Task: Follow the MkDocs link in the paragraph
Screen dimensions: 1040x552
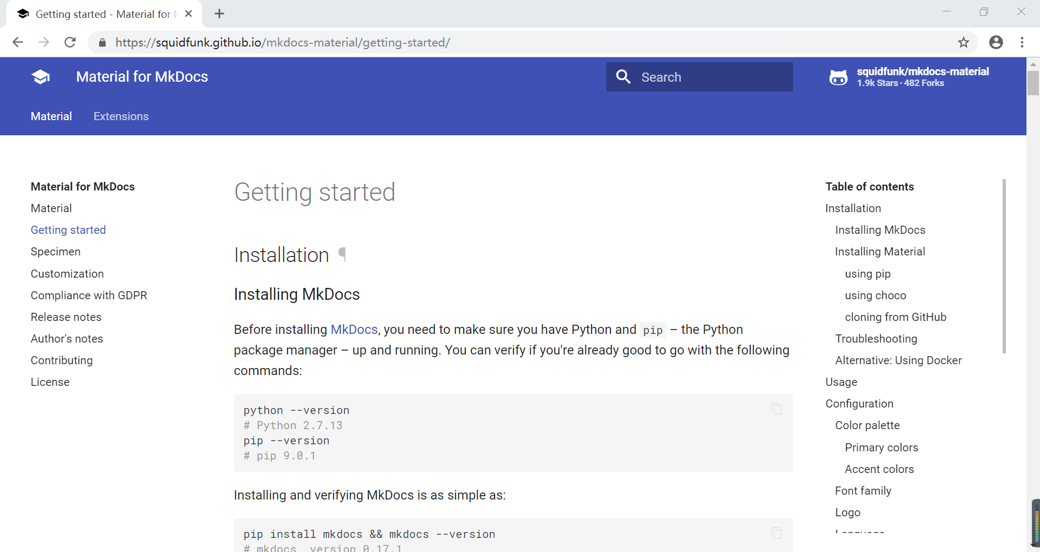Action: [354, 330]
